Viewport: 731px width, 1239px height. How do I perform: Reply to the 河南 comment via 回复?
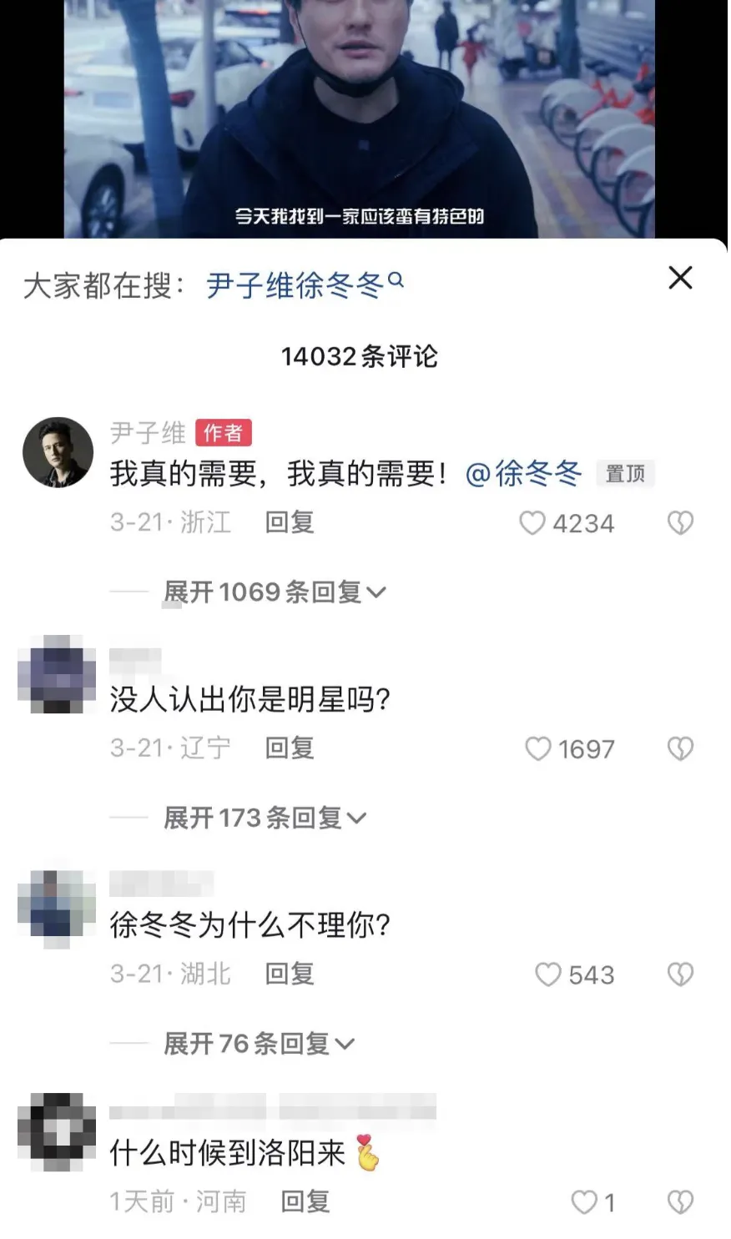[305, 1201]
